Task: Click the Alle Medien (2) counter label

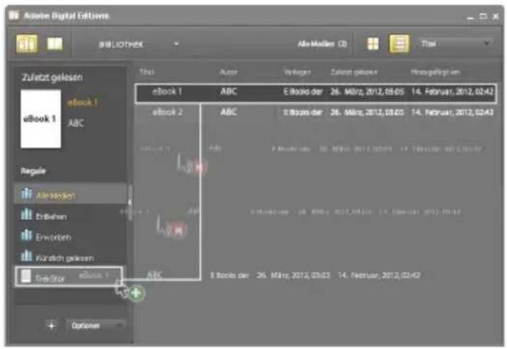Action: click(x=323, y=43)
